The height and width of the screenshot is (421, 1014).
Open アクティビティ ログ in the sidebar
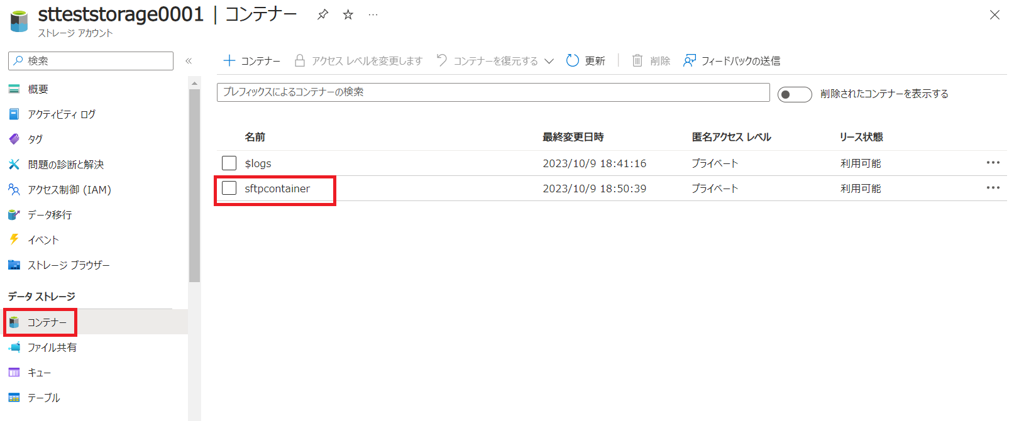tap(62, 114)
